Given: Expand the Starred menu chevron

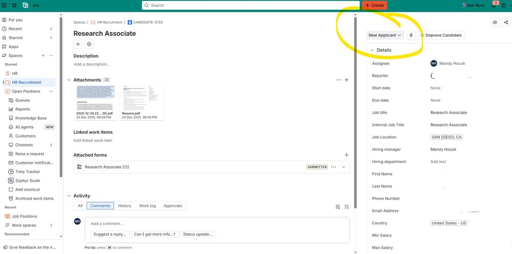Looking at the screenshot, I should (51, 38).
